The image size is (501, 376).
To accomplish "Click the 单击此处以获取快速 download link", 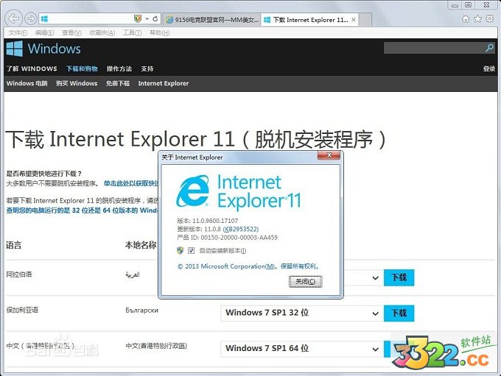I will [x=130, y=183].
